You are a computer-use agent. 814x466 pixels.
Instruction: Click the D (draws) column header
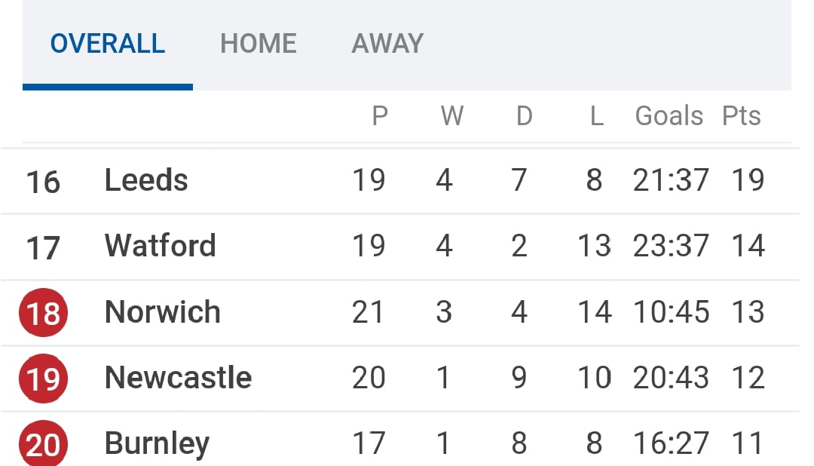[x=524, y=116]
